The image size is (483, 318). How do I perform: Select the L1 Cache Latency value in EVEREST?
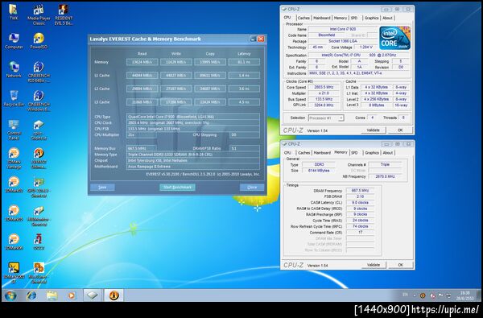pyautogui.click(x=244, y=75)
